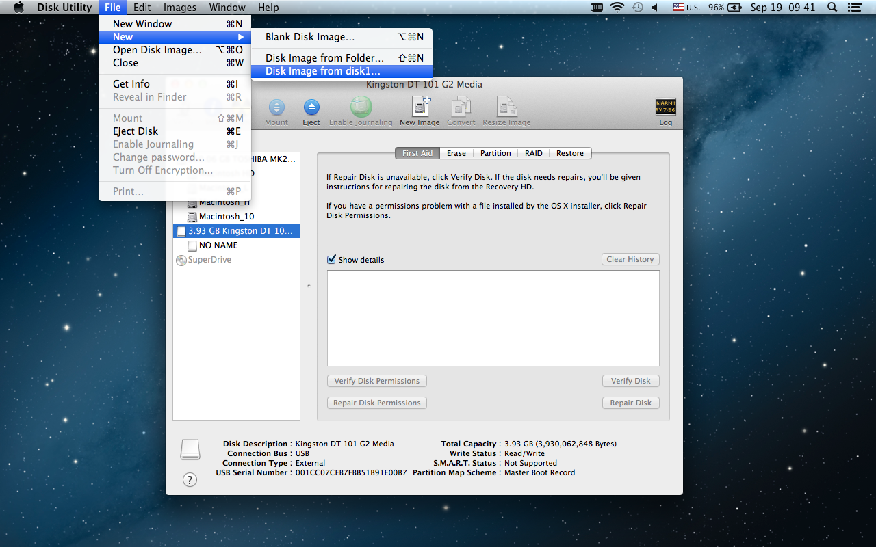Screen dimensions: 876x547
Task: Choose Close from the File menu
Action: [175, 63]
